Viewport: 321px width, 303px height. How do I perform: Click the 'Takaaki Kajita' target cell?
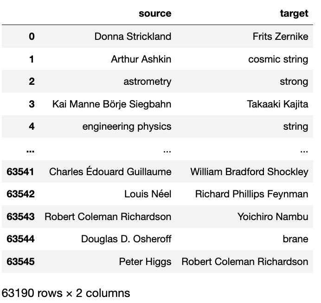[x=277, y=104]
